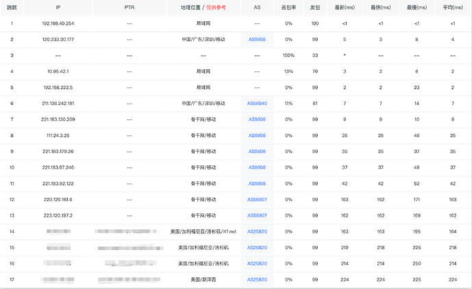Image resolution: width=472 pixels, height=289 pixels.
Task: Click the 11% packet loss value
Action: pos(288,104)
